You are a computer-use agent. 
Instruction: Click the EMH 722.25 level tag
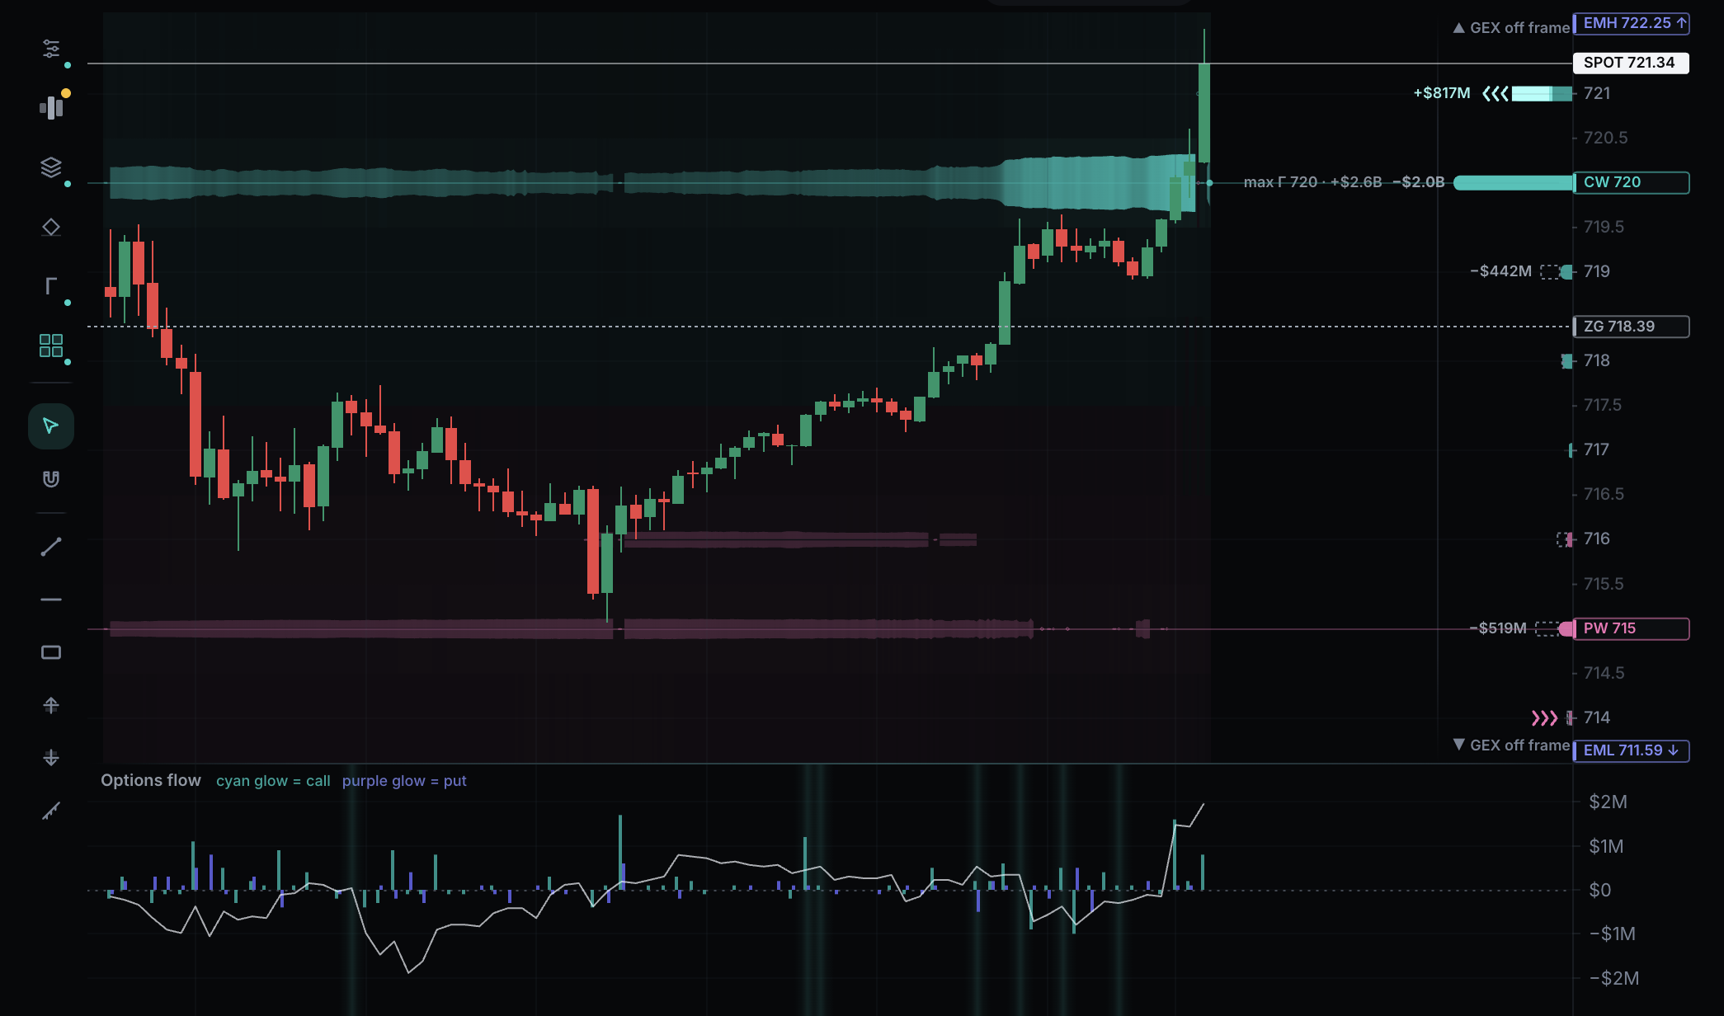[1631, 24]
